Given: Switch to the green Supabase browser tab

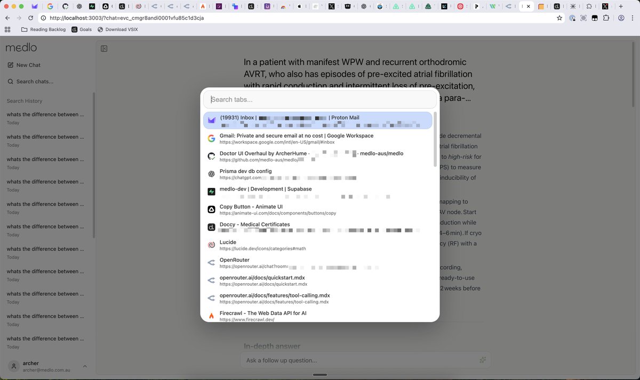Looking at the screenshot, I should (x=92, y=6).
